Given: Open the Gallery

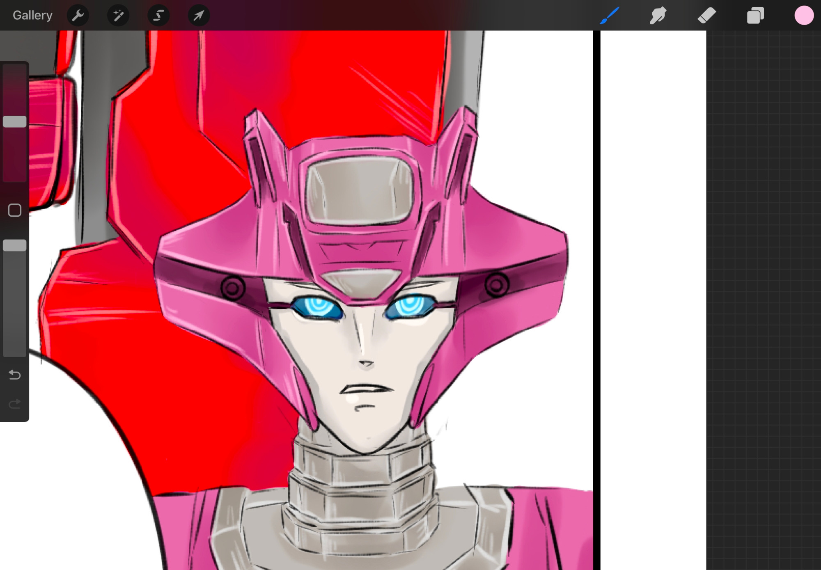Looking at the screenshot, I should pos(32,15).
